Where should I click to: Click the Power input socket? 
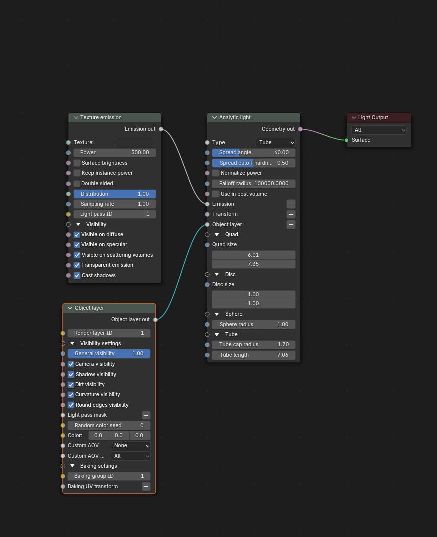click(69, 153)
